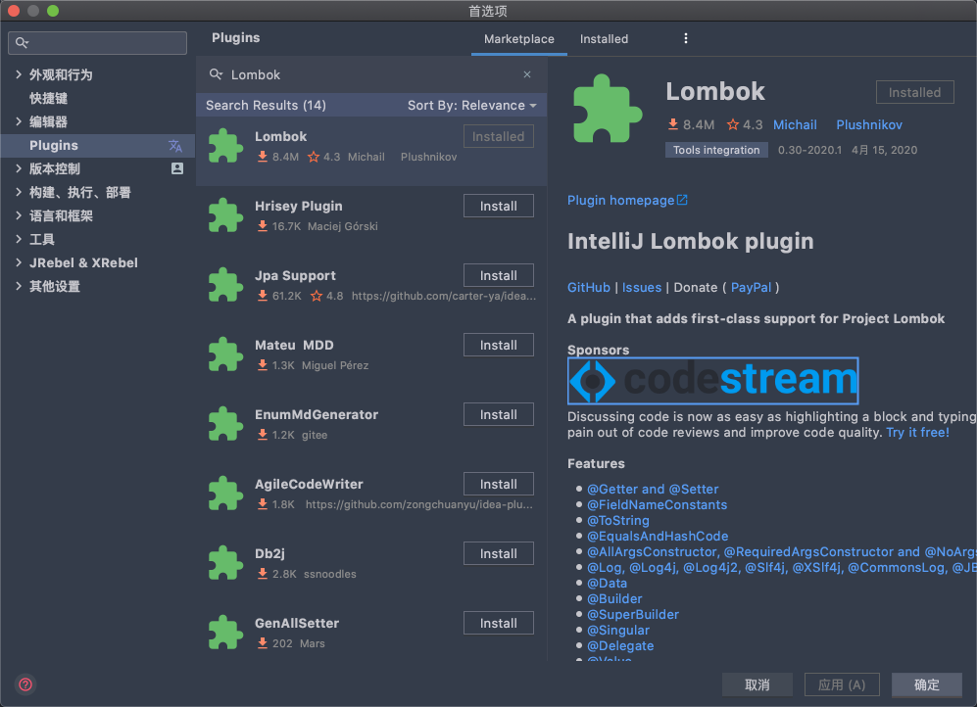Click the EnumMdGenerator puzzle icon
977x707 pixels.
tap(225, 424)
